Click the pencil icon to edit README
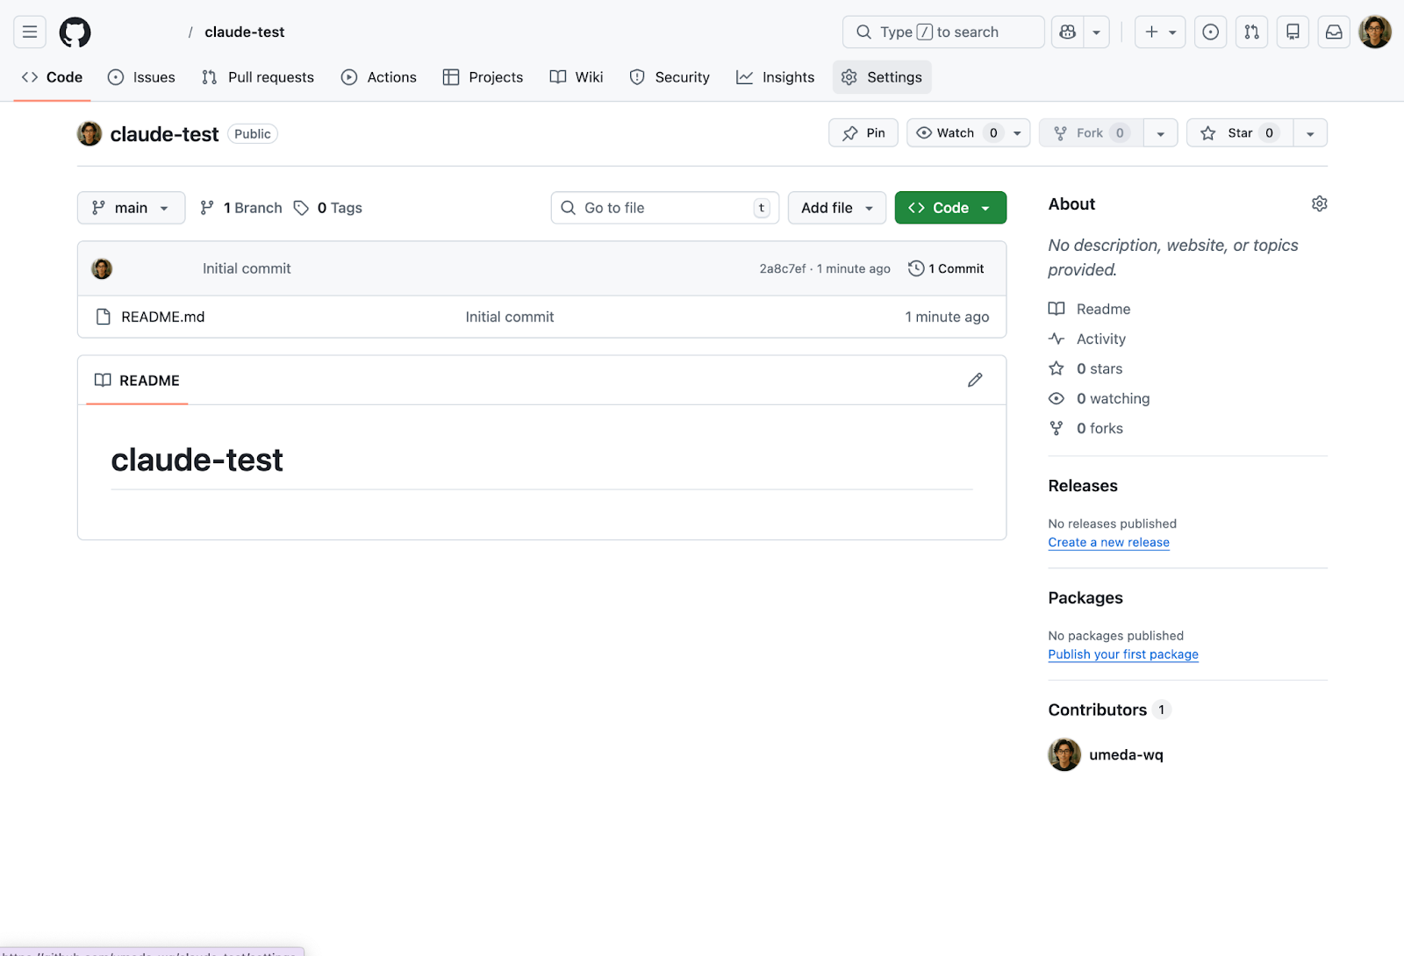1404x956 pixels. 975,380
